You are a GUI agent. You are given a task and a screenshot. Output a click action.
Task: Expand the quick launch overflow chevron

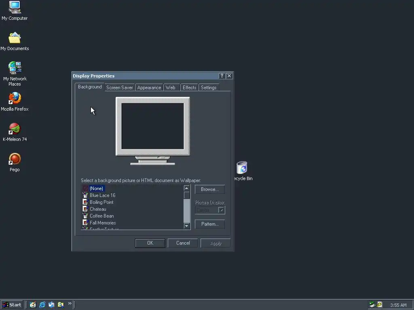coord(70,304)
